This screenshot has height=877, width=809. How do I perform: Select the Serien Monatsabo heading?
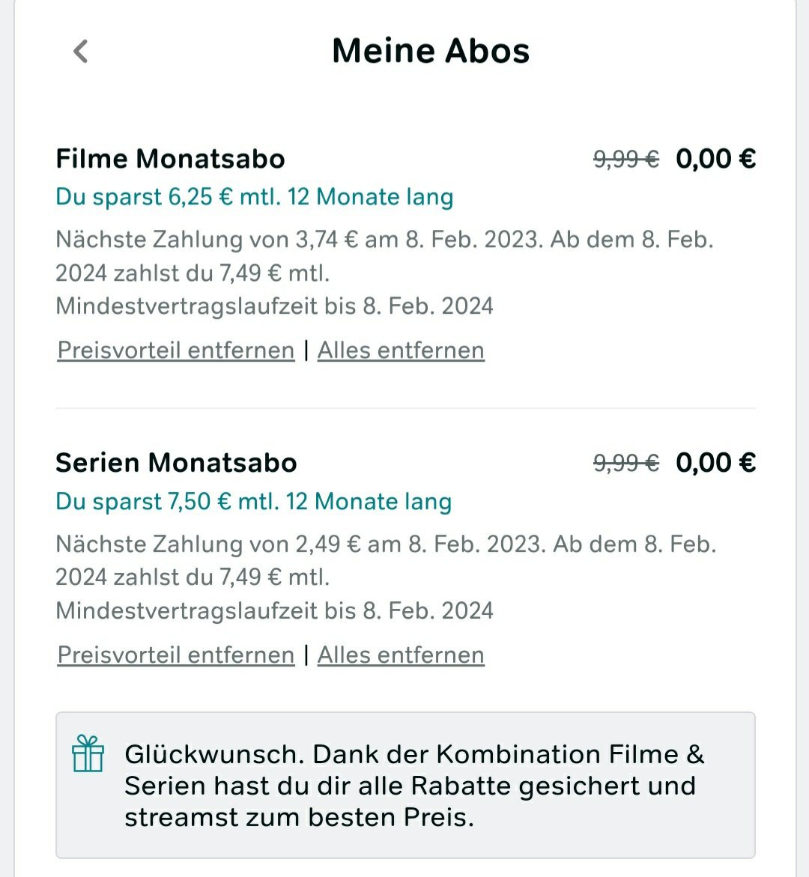point(176,463)
